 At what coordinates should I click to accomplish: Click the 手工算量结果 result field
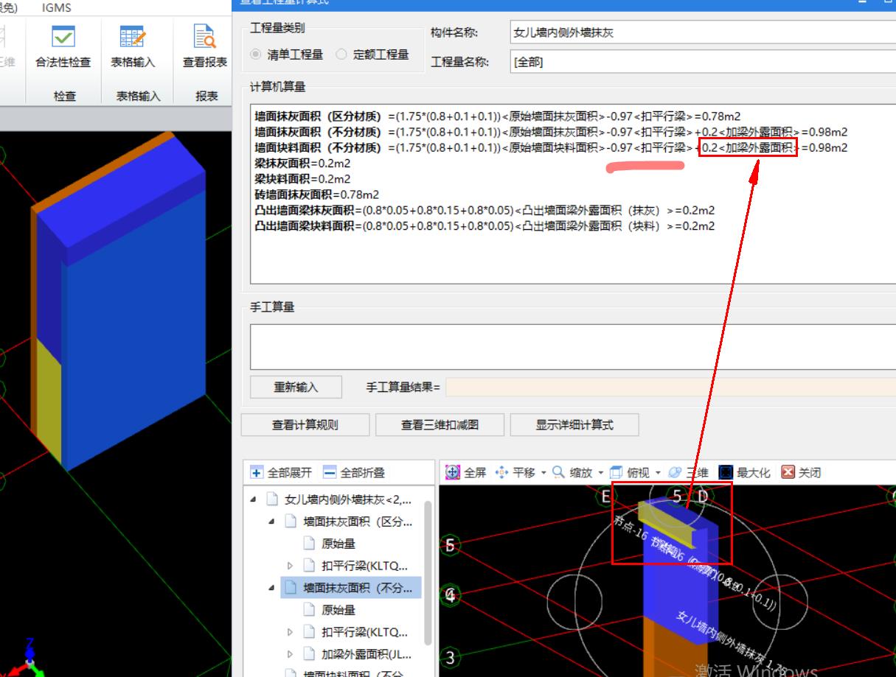670,387
